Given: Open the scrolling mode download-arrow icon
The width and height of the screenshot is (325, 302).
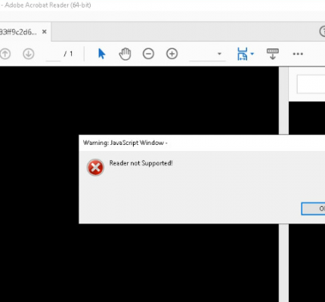Looking at the screenshot, I should [273, 54].
